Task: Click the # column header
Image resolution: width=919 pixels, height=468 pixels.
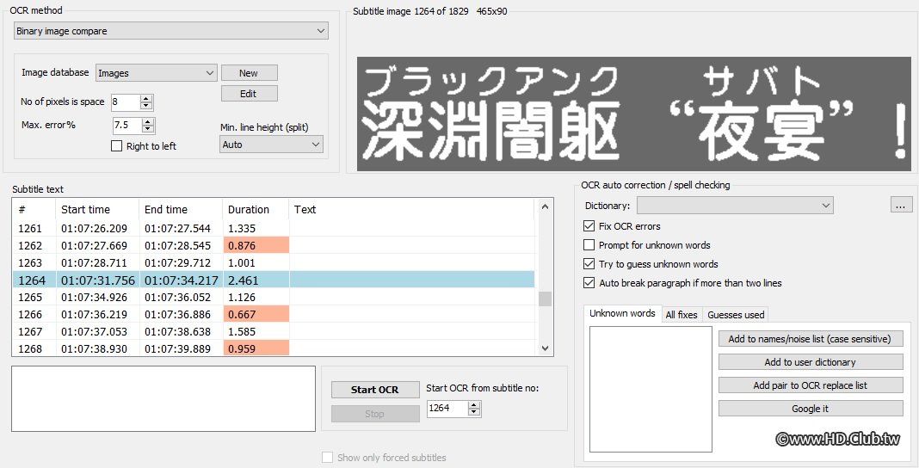Action: coord(34,209)
